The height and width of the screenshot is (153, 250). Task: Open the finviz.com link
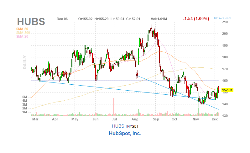222,18
